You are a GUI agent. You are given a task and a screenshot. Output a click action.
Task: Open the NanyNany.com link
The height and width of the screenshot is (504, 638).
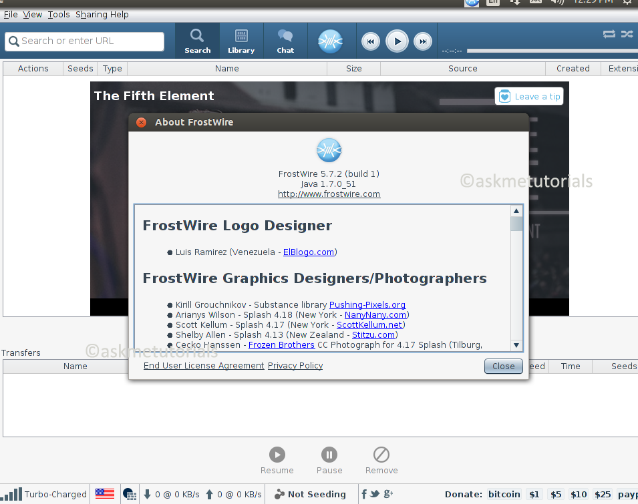coord(375,315)
